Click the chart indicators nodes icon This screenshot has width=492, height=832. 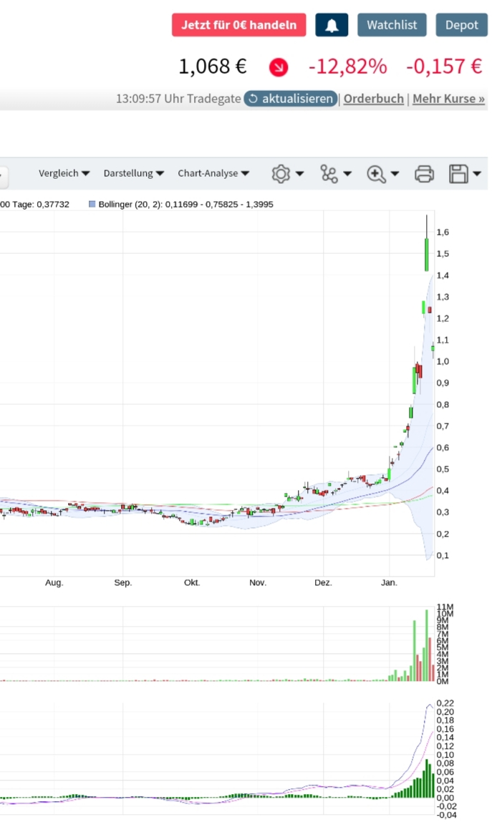tap(329, 174)
